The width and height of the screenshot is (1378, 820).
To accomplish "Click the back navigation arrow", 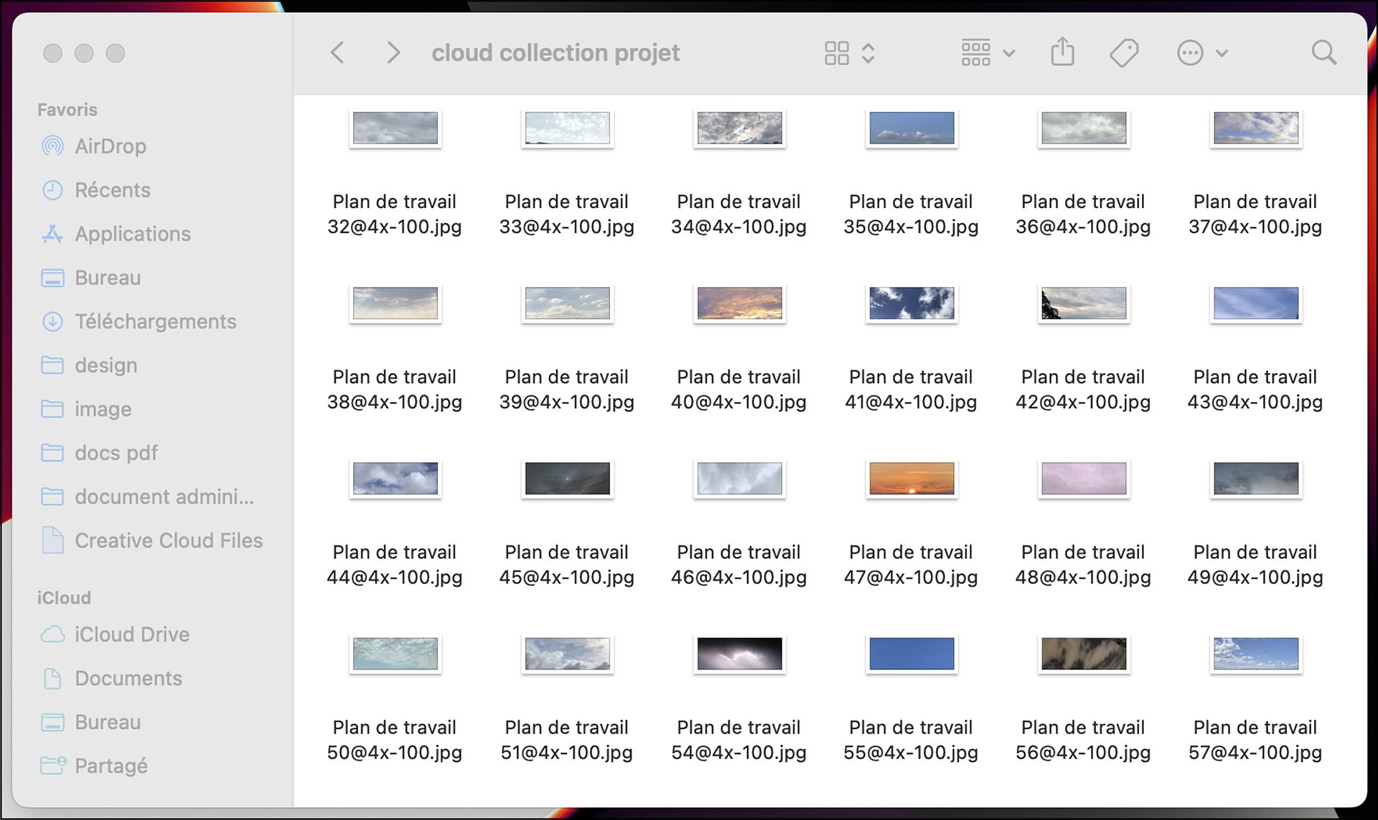I will [337, 52].
